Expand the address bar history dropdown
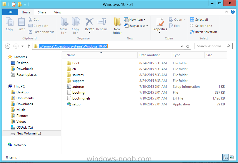This screenshot has height=163, width=238. [182, 46]
